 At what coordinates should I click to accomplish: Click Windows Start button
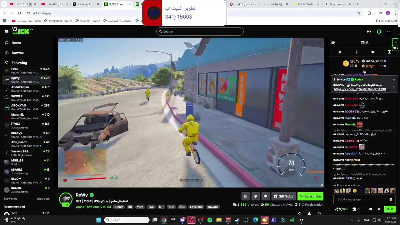99,220
